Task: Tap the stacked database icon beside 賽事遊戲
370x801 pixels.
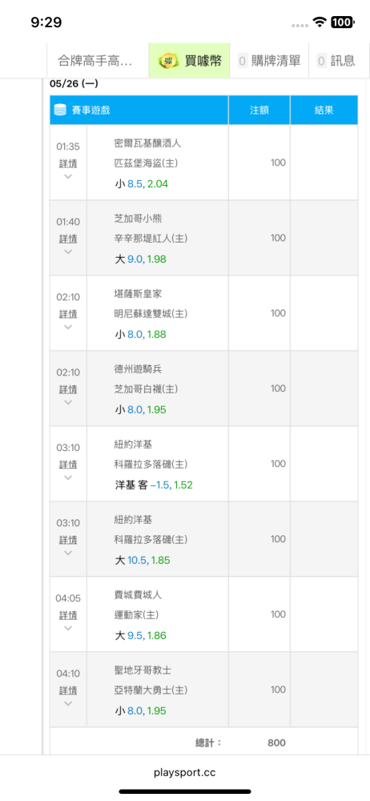Action: coord(60,110)
